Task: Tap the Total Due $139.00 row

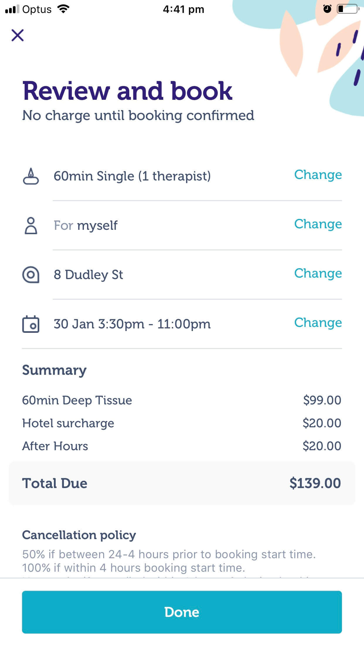Action: coord(182,483)
